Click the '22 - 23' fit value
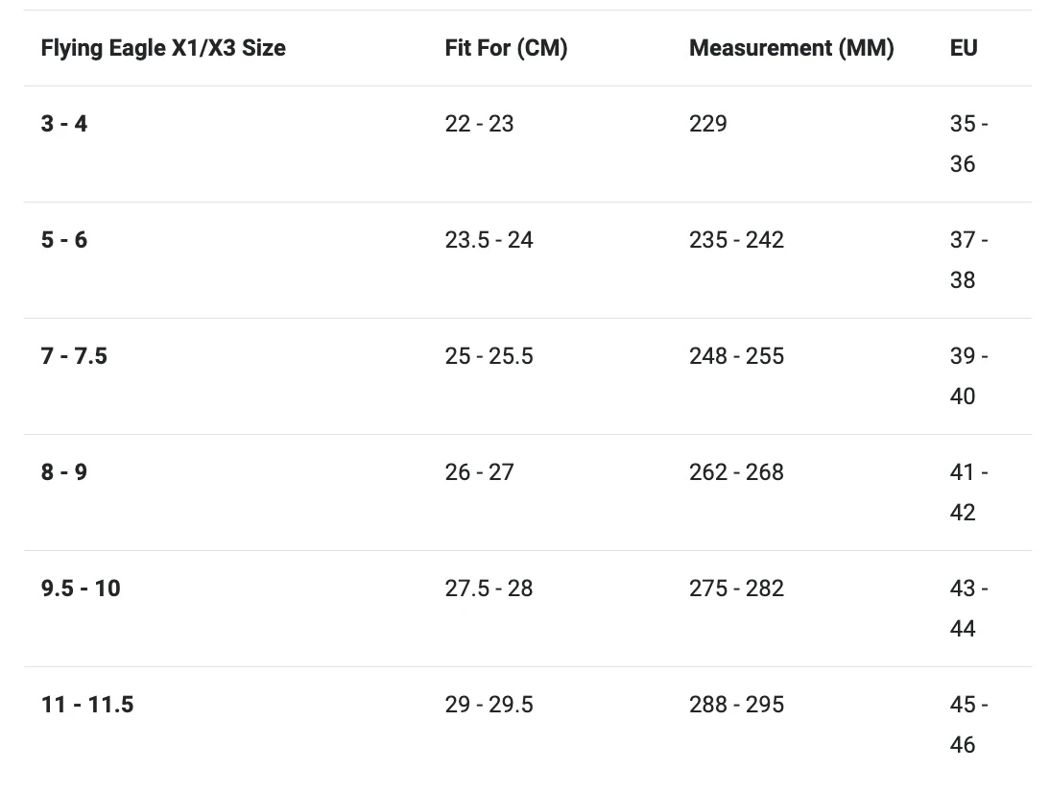The height and width of the screenshot is (793, 1050). point(479,124)
